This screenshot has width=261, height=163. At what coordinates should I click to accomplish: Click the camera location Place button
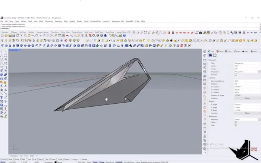(x=247, y=98)
